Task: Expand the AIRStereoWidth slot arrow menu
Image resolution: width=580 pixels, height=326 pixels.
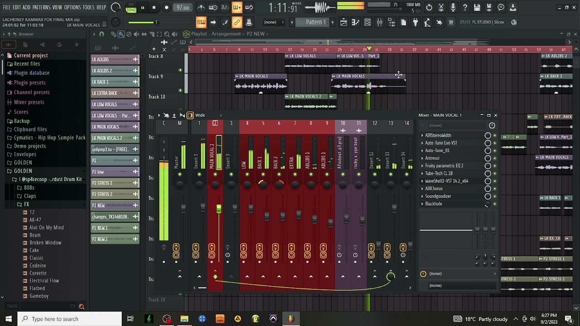Action: (422, 135)
